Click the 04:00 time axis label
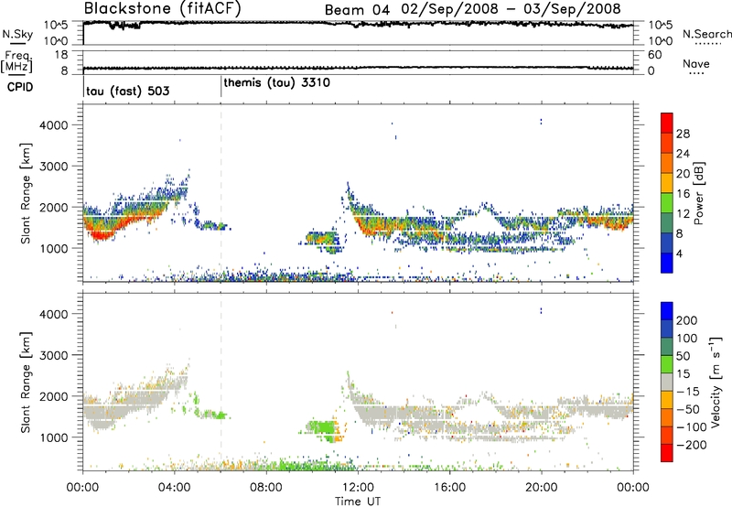The width and height of the screenshot is (732, 507). point(175,488)
